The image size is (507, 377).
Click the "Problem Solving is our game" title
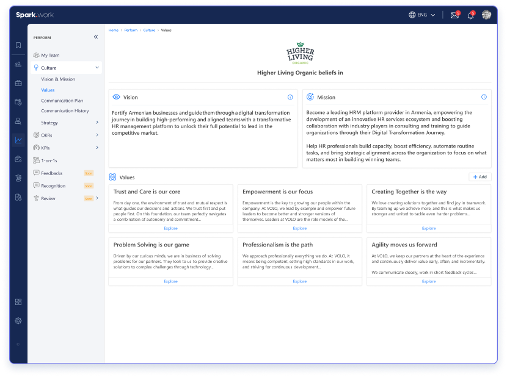151,245
